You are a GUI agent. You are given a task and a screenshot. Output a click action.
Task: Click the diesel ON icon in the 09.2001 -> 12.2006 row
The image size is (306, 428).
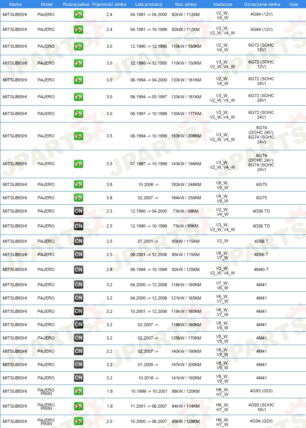pyautogui.click(x=79, y=255)
